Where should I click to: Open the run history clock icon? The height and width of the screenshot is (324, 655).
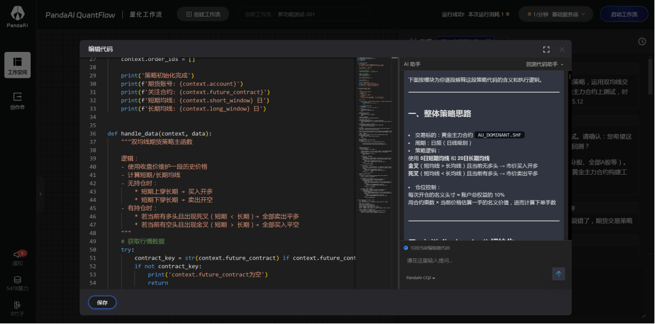[x=643, y=41]
